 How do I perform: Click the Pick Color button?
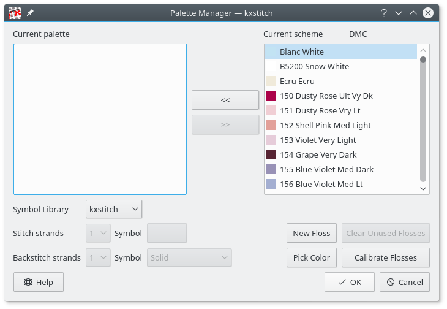[x=312, y=257]
